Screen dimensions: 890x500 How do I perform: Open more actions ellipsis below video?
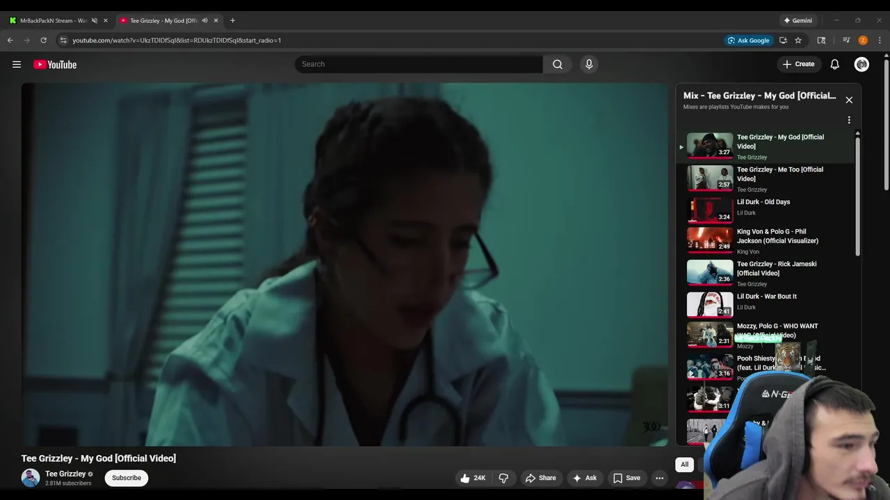(659, 478)
